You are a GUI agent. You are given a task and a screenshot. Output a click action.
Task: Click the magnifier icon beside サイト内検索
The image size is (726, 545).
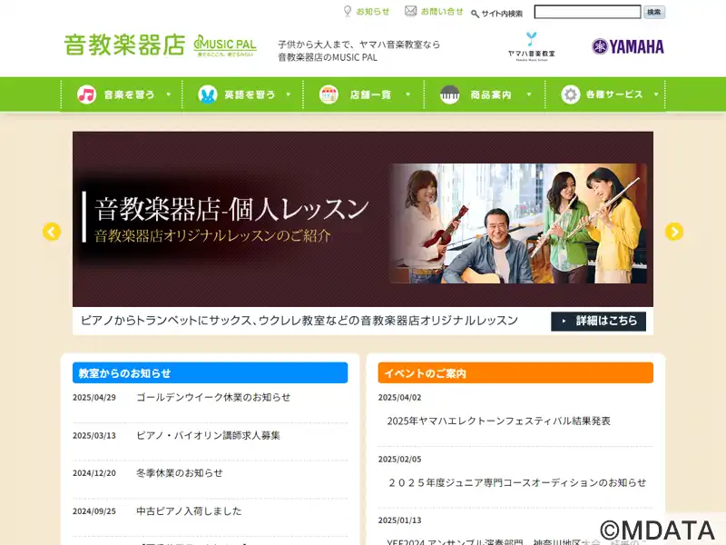[475, 14]
